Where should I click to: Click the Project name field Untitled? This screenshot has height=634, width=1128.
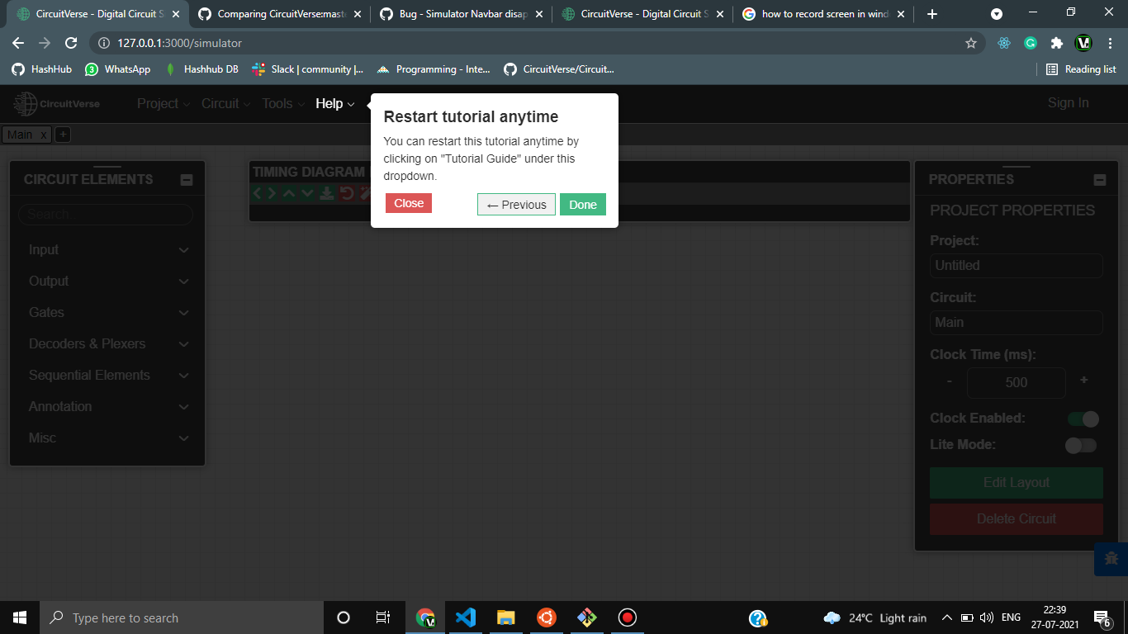tap(1017, 266)
